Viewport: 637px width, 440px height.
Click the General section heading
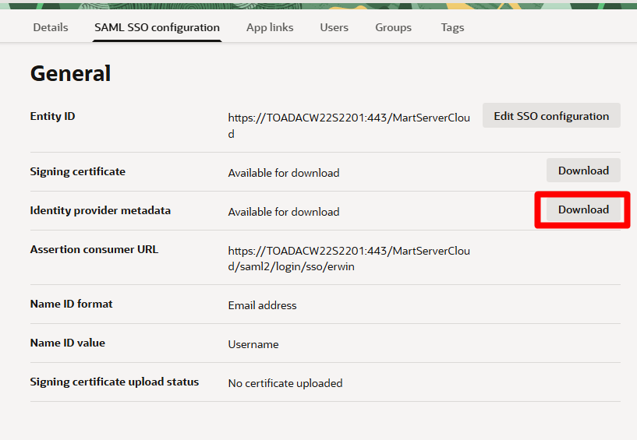(x=70, y=73)
